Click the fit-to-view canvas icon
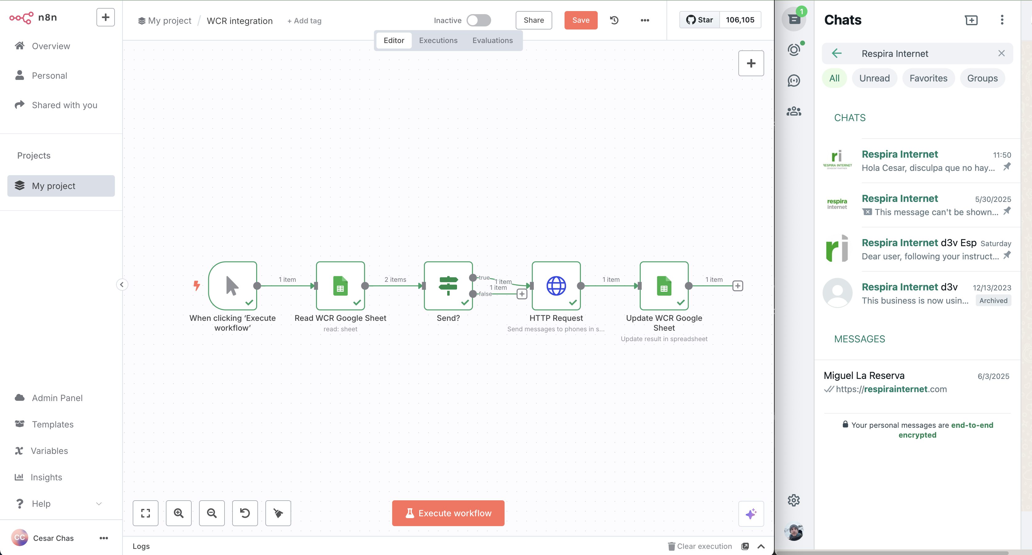This screenshot has width=1032, height=555. pos(145,513)
